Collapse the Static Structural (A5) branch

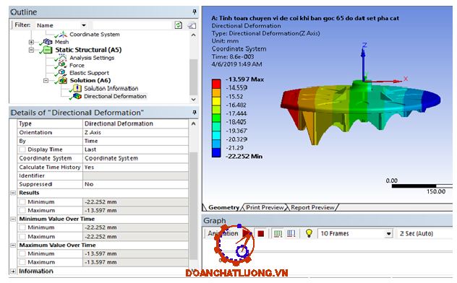pos(32,50)
